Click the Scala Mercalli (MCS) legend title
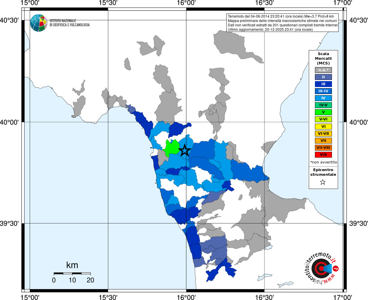The height and width of the screenshot is (300, 368). pyautogui.click(x=323, y=59)
